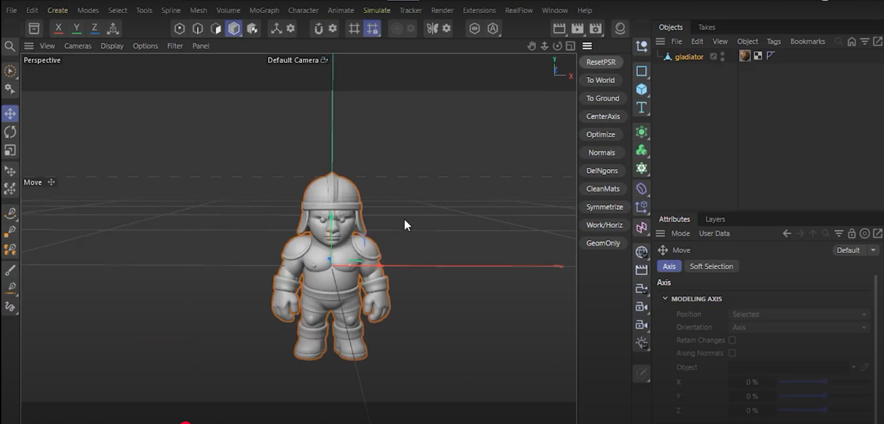This screenshot has width=884, height=424.
Task: Select the Rotate tool
Action: click(10, 132)
